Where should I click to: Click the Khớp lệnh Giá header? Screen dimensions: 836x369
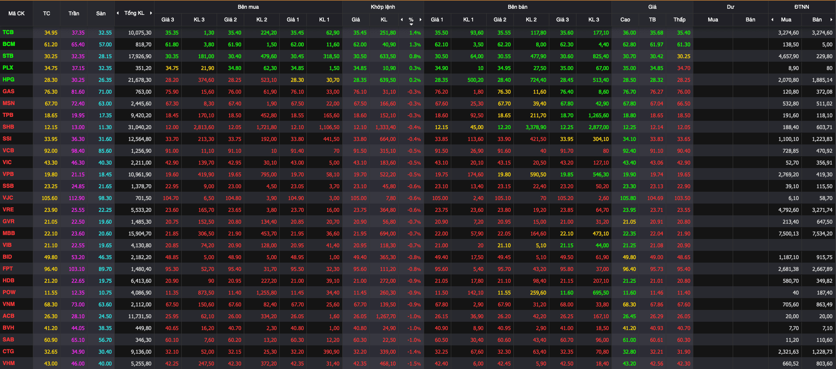tap(356, 20)
